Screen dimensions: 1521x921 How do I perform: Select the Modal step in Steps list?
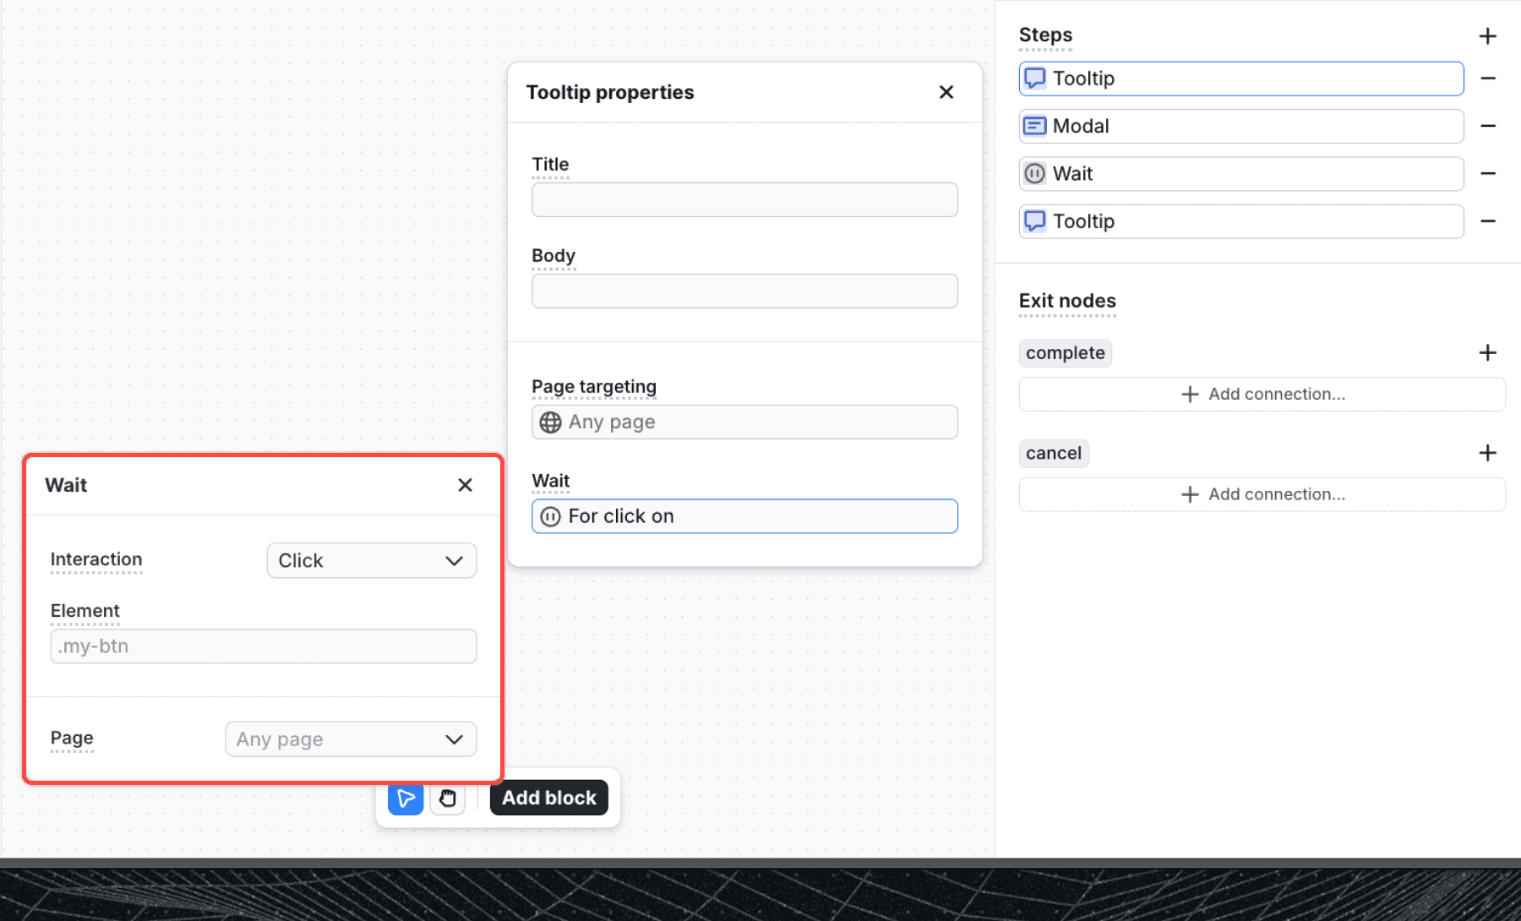[1240, 126]
